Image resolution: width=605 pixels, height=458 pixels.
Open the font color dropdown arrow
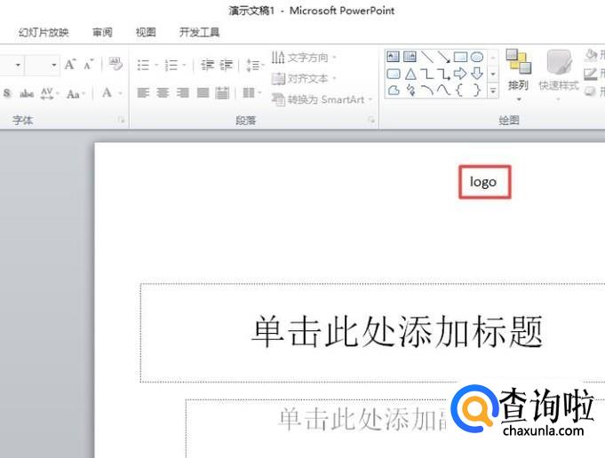pyautogui.click(x=121, y=93)
